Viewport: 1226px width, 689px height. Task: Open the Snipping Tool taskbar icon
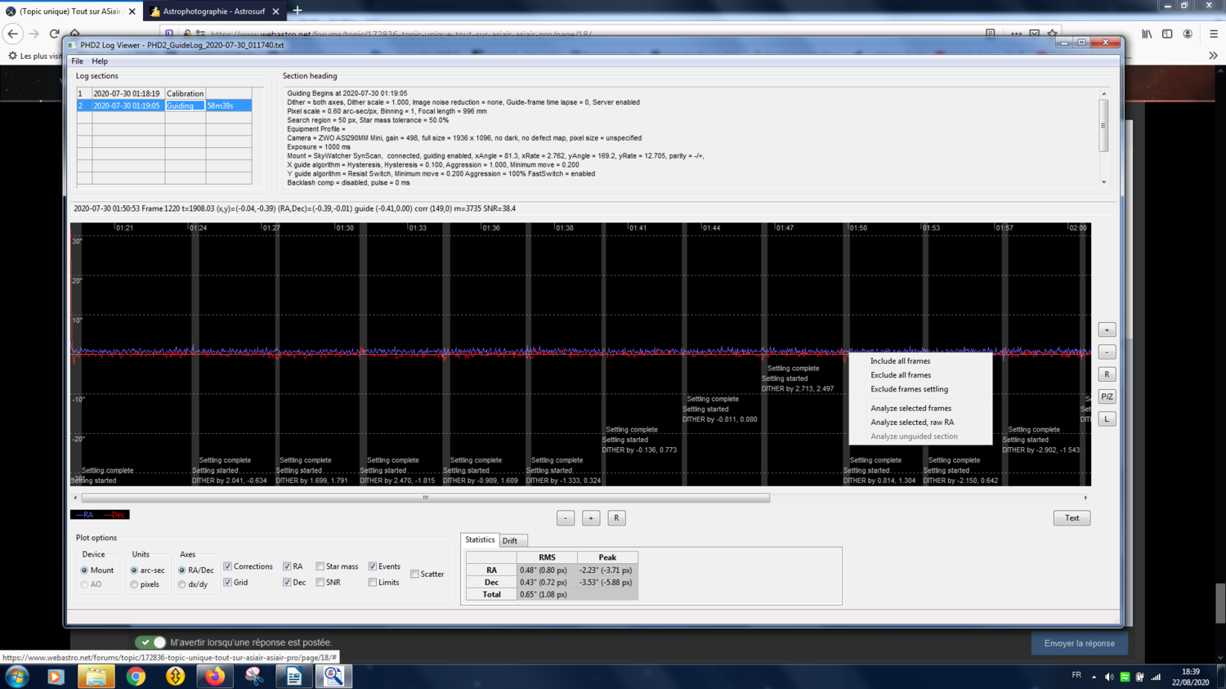click(x=254, y=676)
